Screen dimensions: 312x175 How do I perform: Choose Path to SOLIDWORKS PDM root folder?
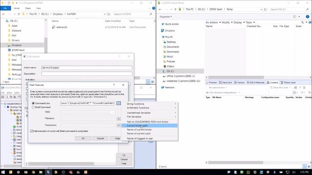point(150,122)
